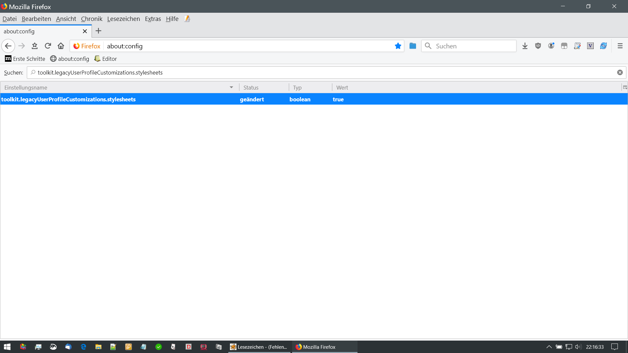Open the Lesezeichen menu
This screenshot has height=353, width=628.
[123, 19]
